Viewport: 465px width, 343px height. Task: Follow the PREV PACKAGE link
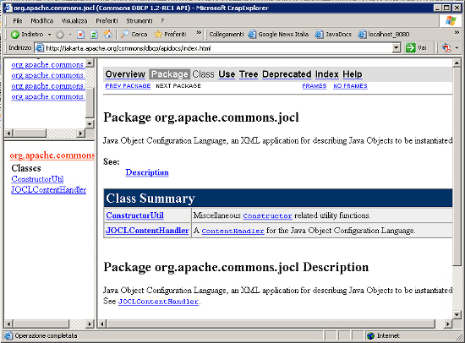click(x=128, y=86)
